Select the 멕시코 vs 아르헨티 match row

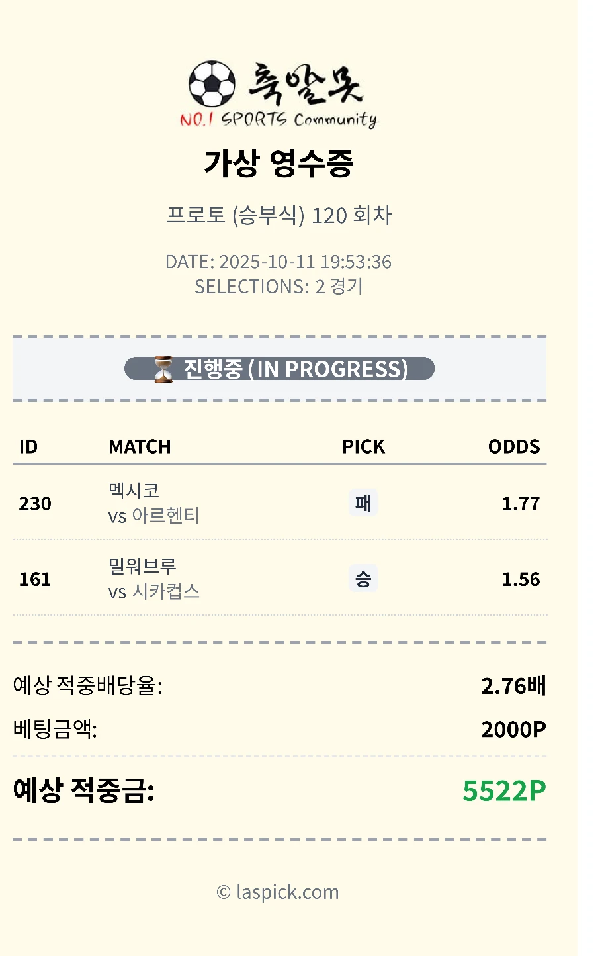click(153, 503)
